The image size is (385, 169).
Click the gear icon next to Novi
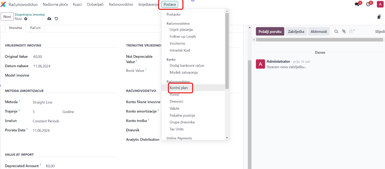coord(26,19)
